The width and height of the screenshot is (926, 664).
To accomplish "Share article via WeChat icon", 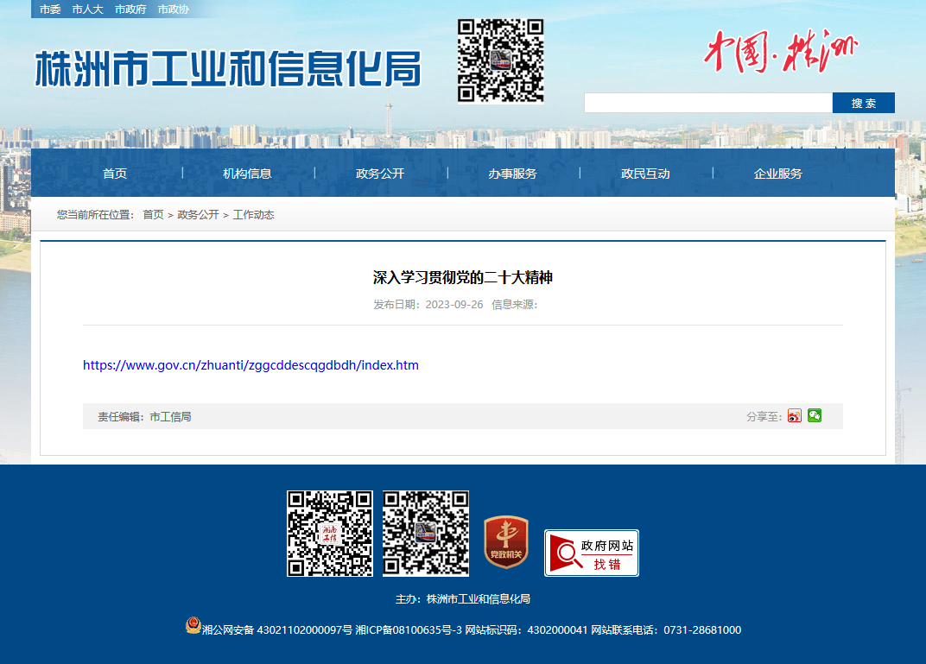I will (x=815, y=415).
